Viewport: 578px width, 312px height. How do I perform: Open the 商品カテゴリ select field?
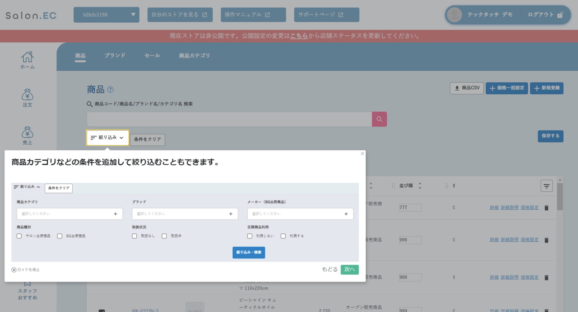(x=70, y=214)
